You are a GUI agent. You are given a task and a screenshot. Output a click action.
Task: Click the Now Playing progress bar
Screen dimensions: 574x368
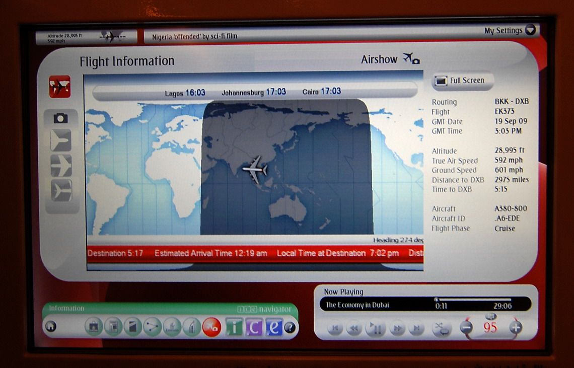click(473, 299)
